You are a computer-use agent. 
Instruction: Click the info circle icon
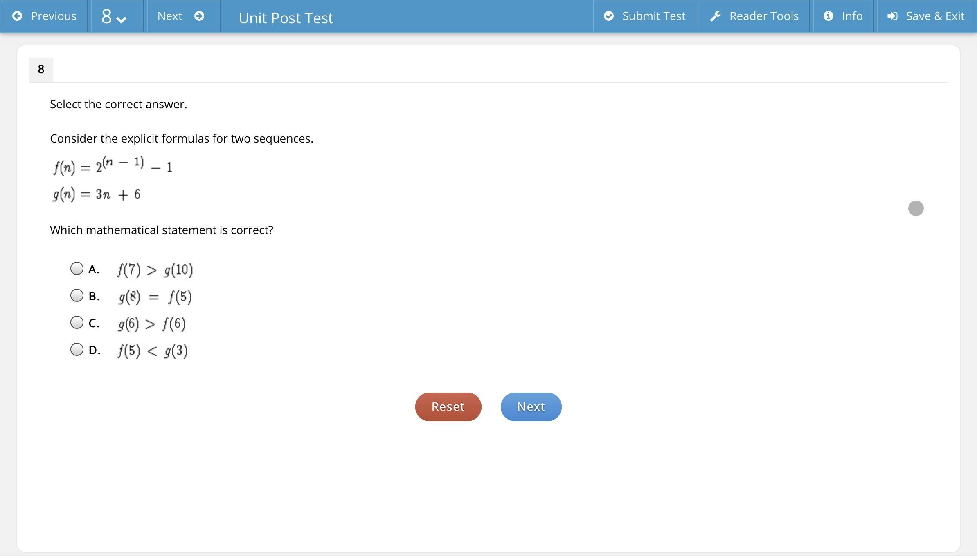(x=828, y=16)
